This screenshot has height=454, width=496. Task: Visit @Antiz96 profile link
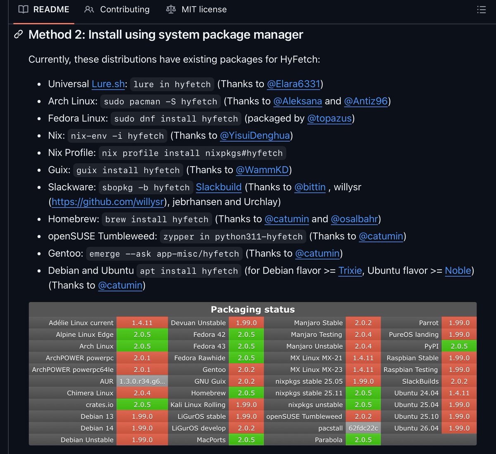366,101
